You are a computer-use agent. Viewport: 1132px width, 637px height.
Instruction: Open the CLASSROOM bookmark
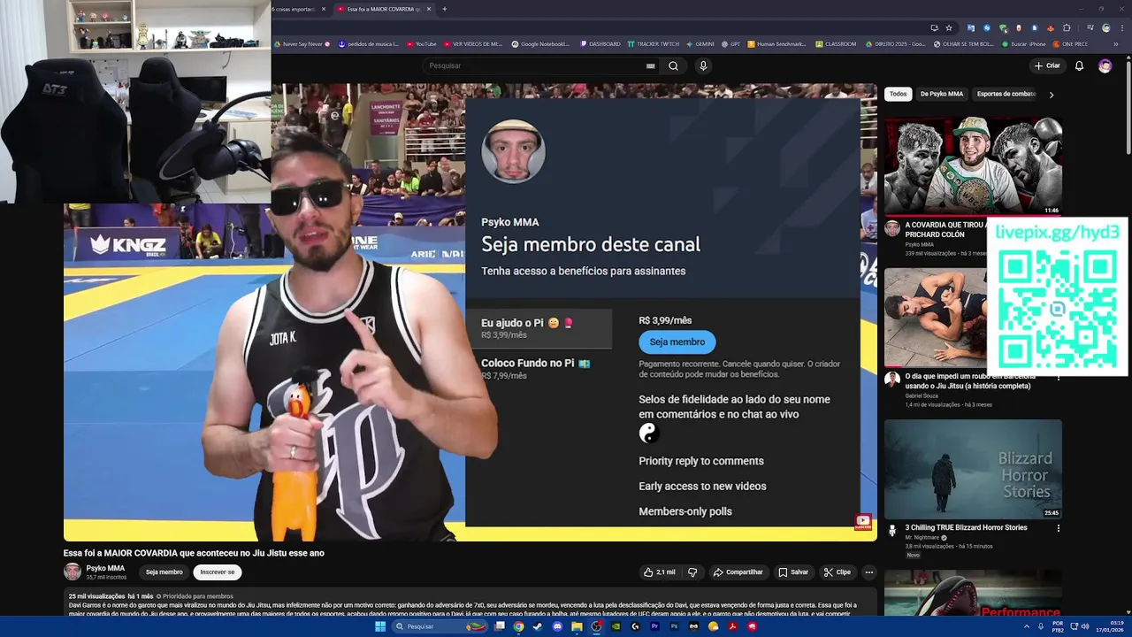[836, 44]
